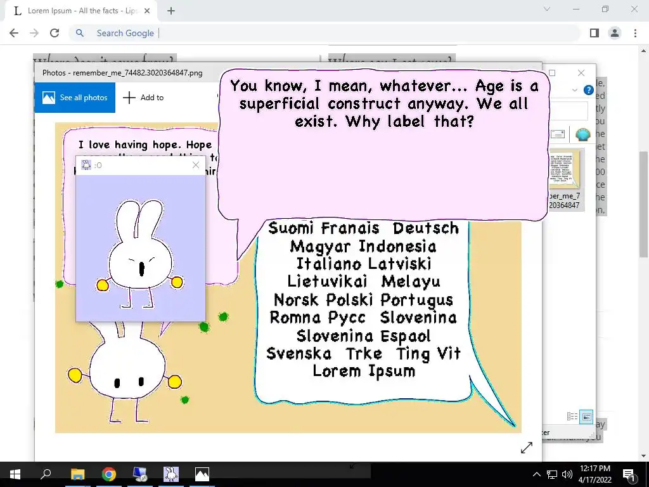The width and height of the screenshot is (649, 487).
Task: Open the Windows Start menu
Action: [15, 474]
